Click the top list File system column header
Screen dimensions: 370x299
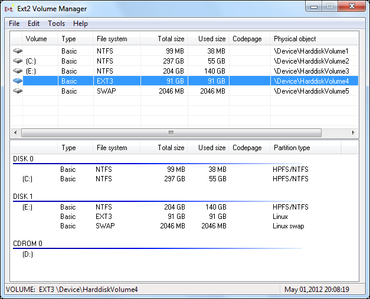click(117, 39)
